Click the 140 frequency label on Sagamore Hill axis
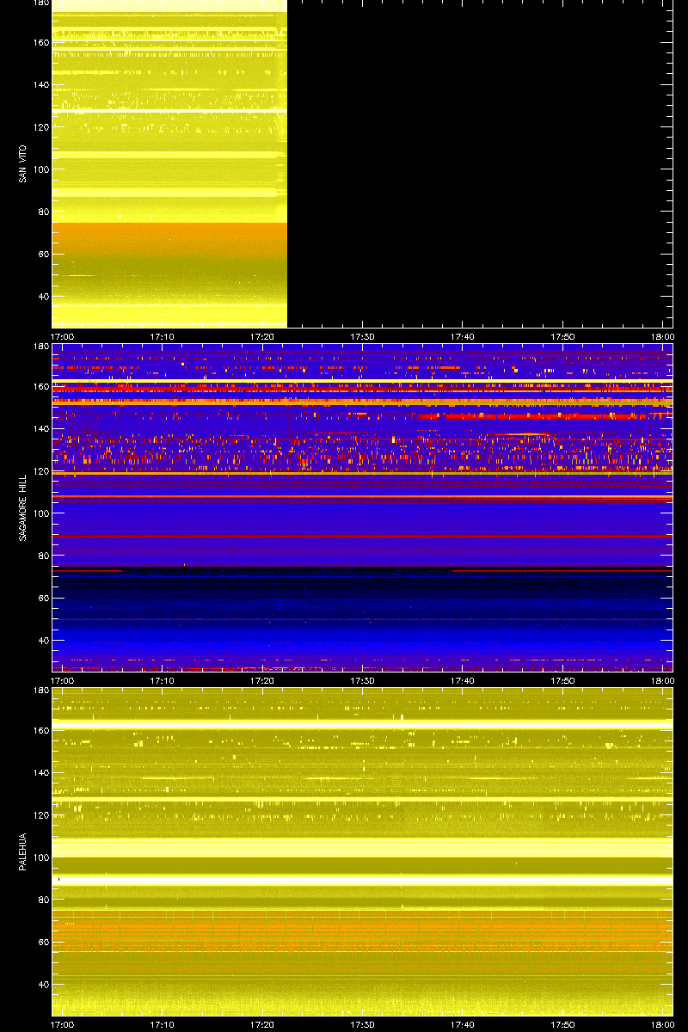 pos(41,428)
